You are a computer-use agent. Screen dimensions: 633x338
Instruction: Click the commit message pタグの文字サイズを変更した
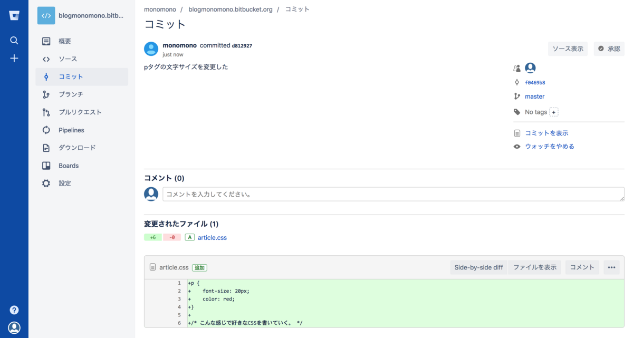coord(186,67)
